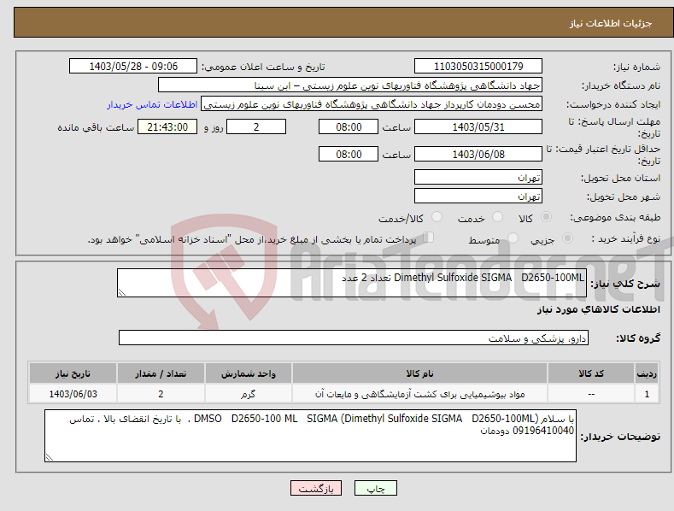The height and width of the screenshot is (511, 674).
Task: Click the remaining days field showing 2
Action: point(256,126)
